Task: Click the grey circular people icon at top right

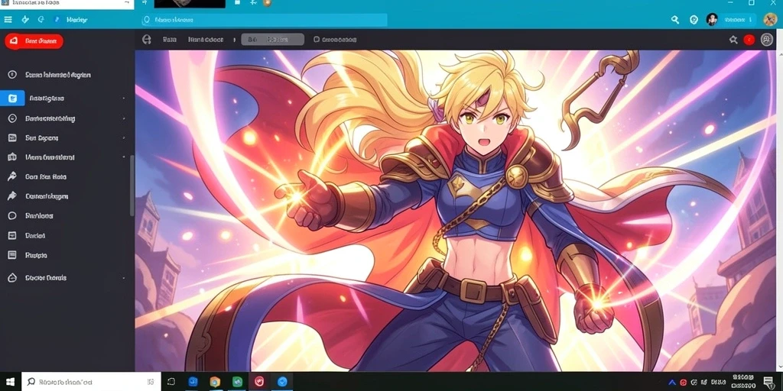Action: pos(766,40)
